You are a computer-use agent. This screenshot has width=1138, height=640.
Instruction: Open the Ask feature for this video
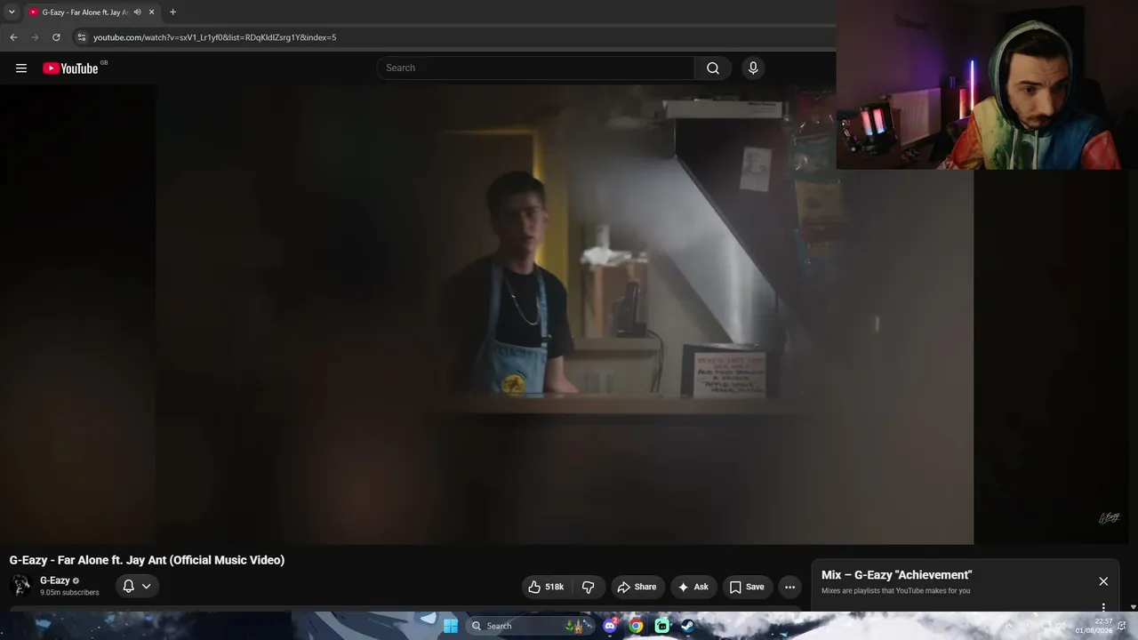[x=693, y=587]
